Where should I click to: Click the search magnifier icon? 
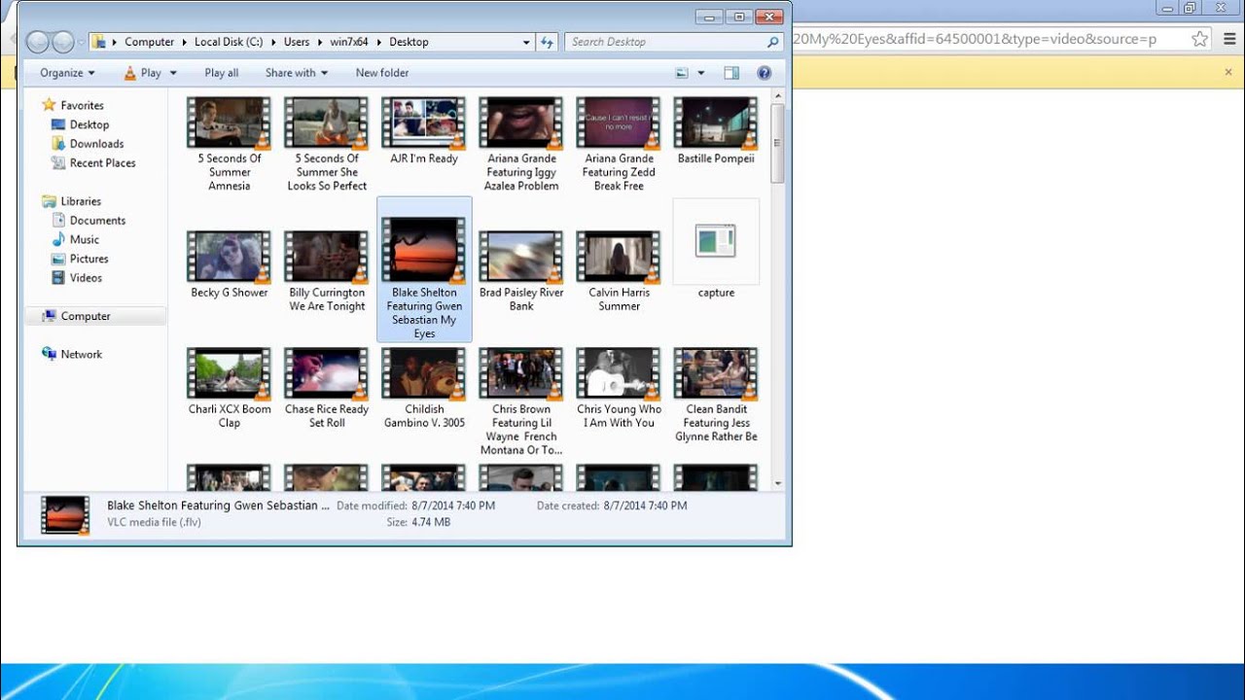773,42
